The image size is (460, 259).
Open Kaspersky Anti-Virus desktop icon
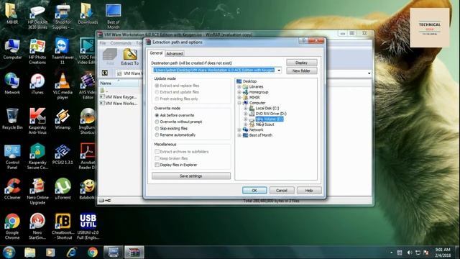(37, 122)
